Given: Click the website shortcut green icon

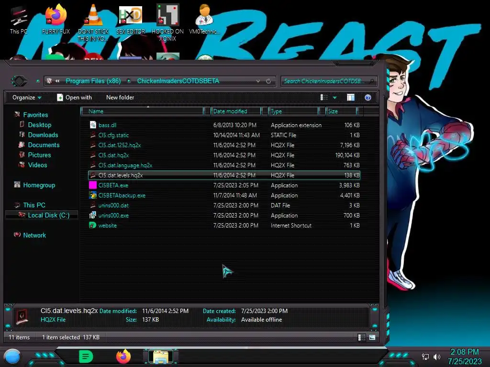Looking at the screenshot, I should (x=92, y=226).
